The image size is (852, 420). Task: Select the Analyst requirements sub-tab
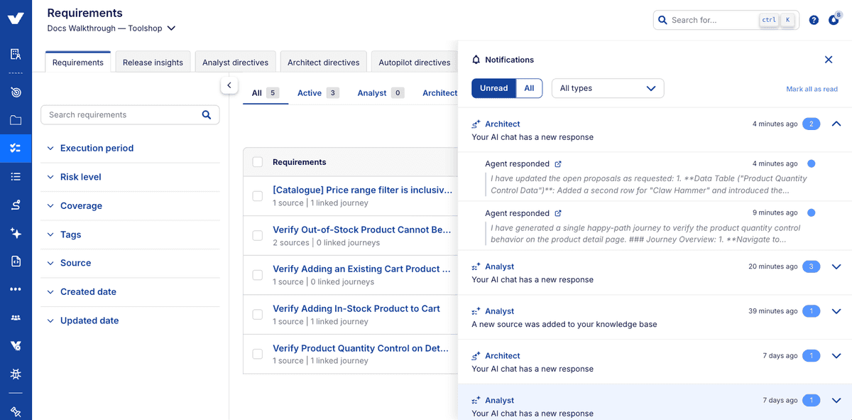(381, 92)
